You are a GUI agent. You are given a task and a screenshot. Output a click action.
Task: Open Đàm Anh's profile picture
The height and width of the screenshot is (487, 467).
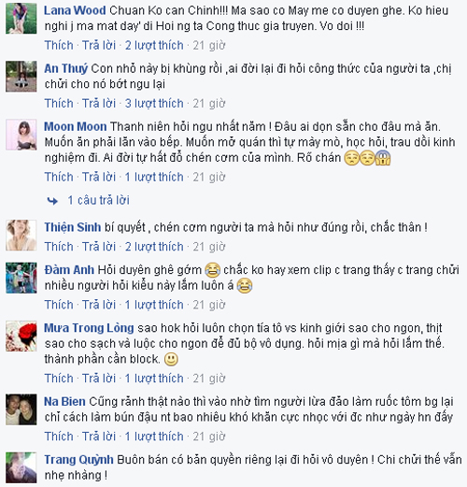point(21,278)
